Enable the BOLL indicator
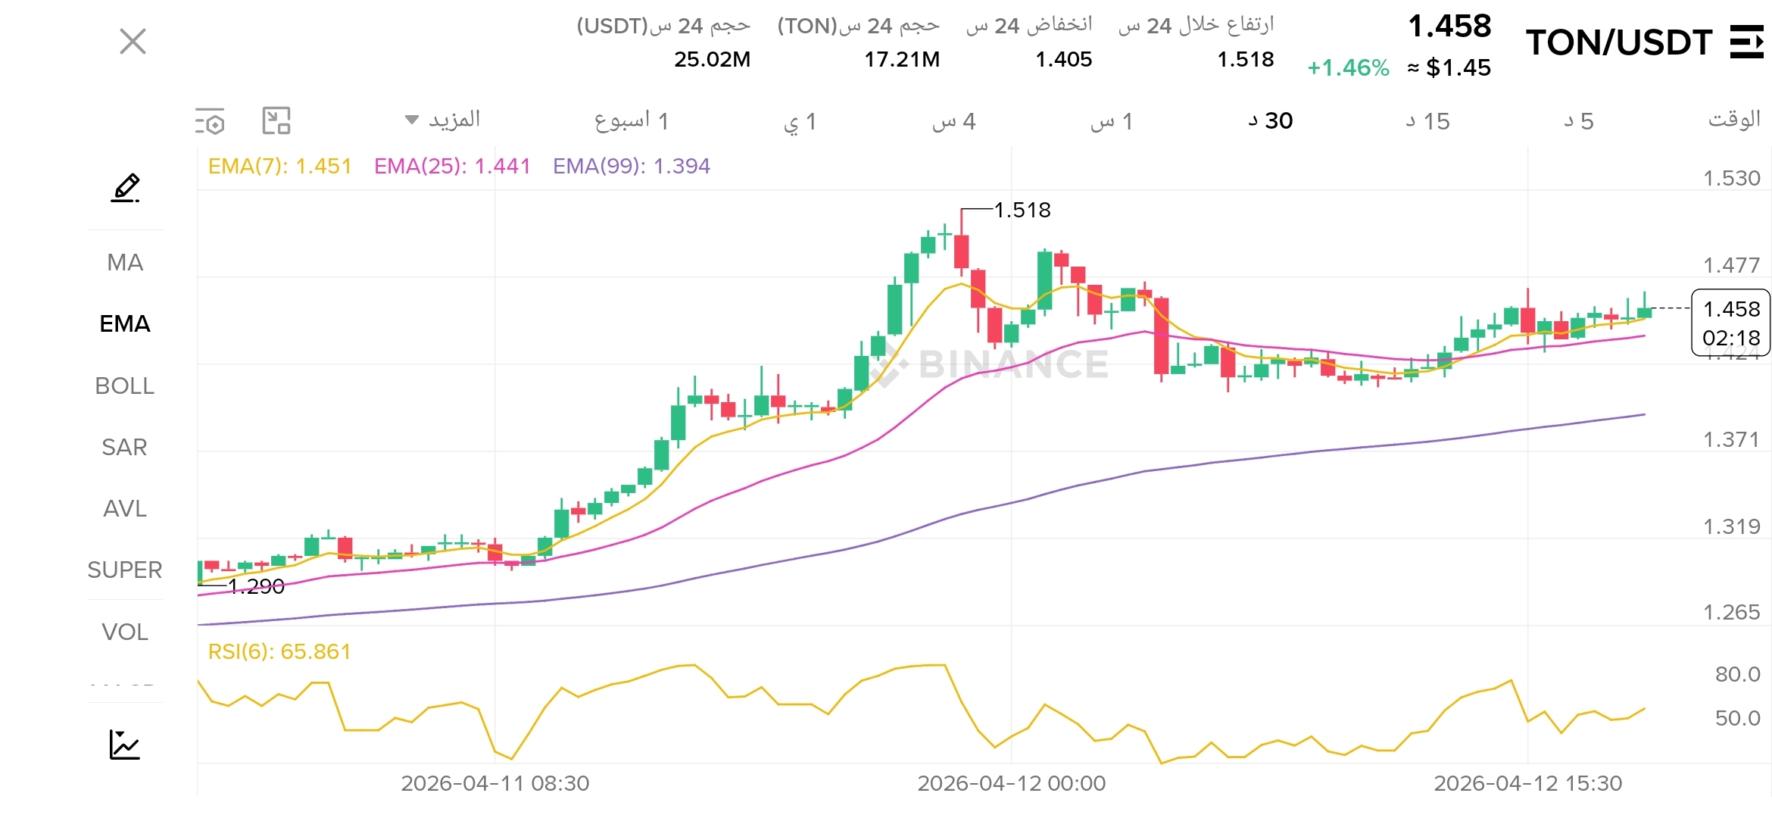Image resolution: width=1772 pixels, height=818 pixels. [125, 386]
